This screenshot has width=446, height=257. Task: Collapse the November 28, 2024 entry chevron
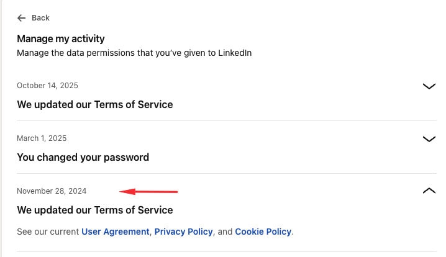[x=429, y=191]
